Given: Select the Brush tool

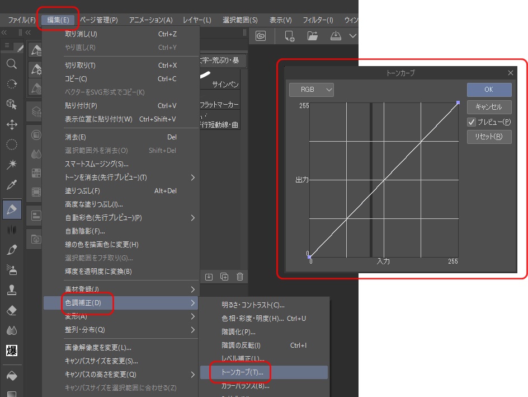Looking at the screenshot, I should click(12, 250).
